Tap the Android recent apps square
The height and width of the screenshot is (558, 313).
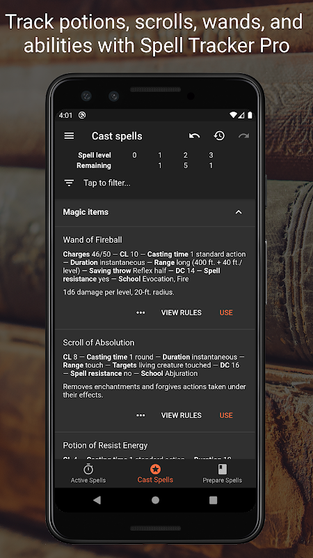tap(214, 500)
